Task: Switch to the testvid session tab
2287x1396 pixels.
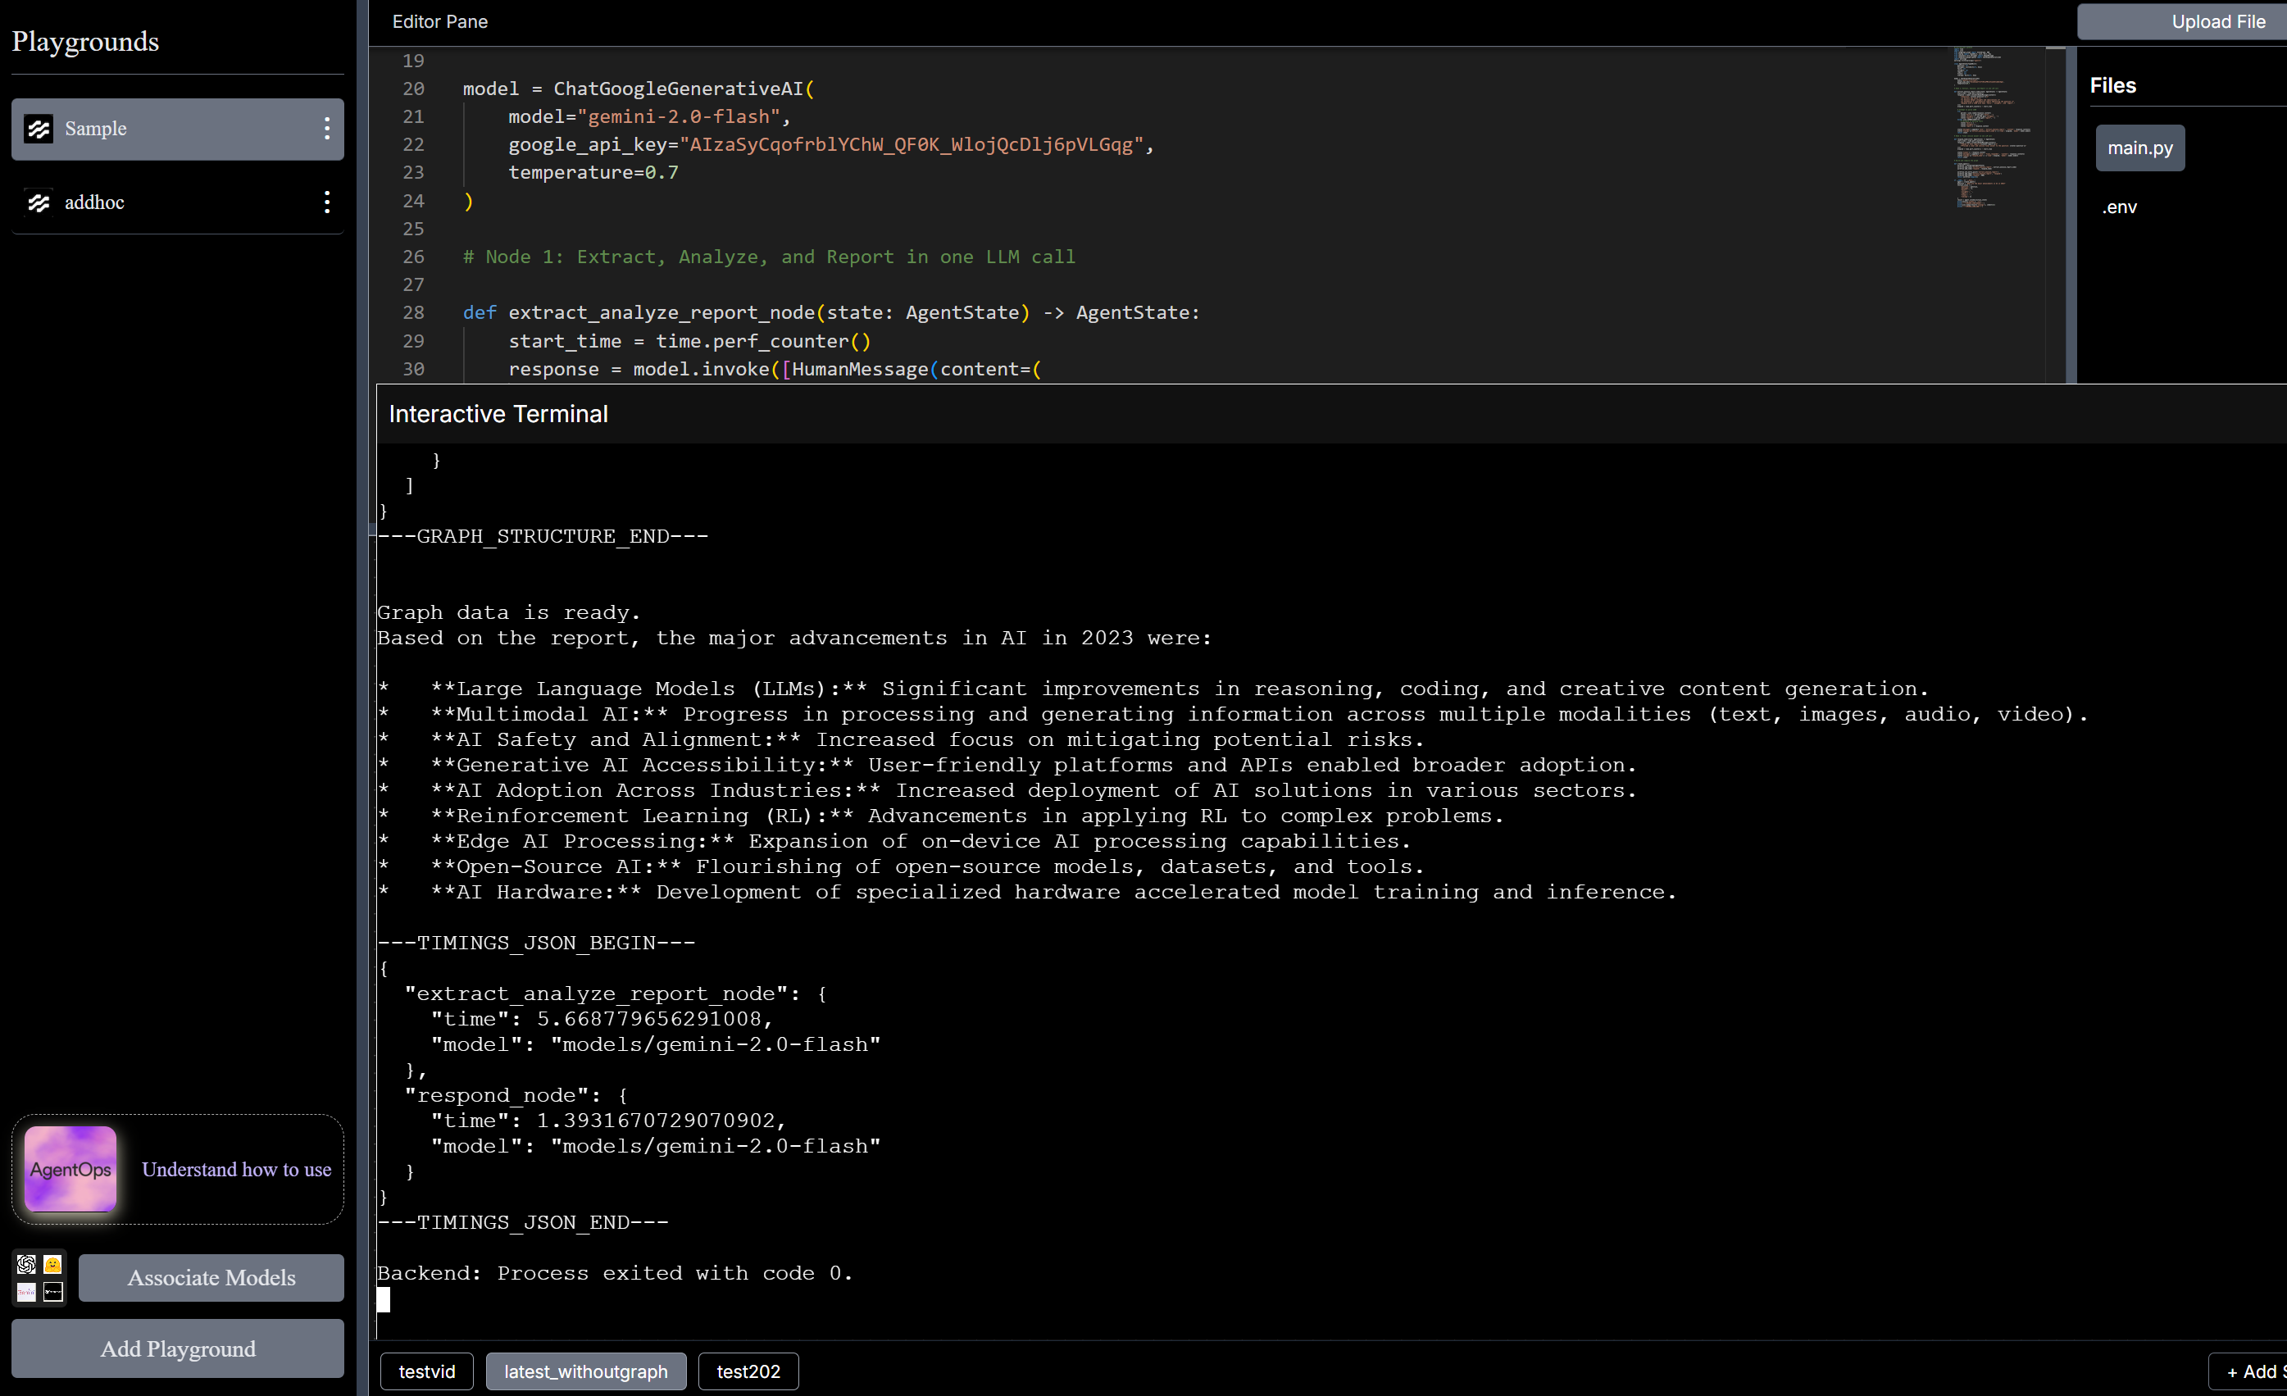Action: click(427, 1371)
